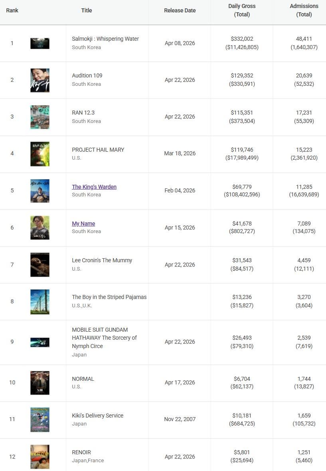Screen dimensions: 326x471
Task: Click the Audition 109 movie poster
Action: pyautogui.click(x=40, y=80)
